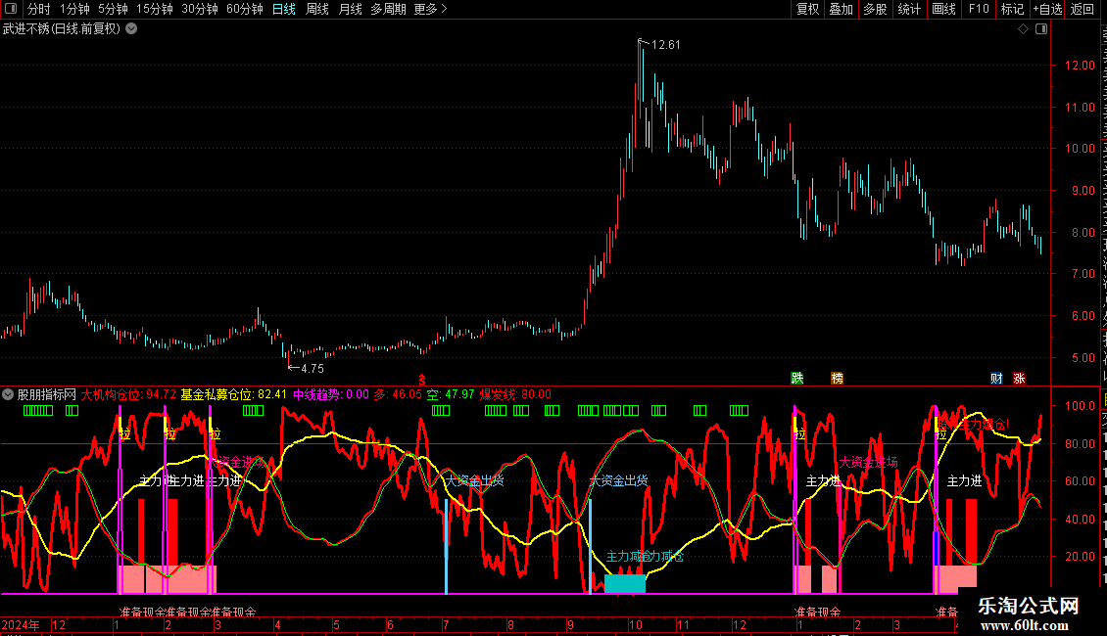This screenshot has height=636, width=1107.
Task: Click the diamond marker icon above the chart
Action: (1023, 28)
